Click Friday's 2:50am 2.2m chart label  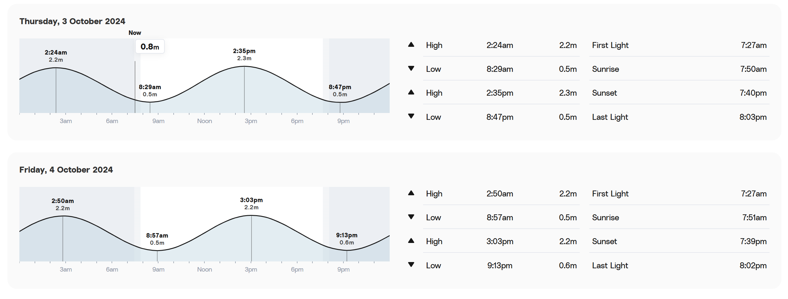62,205
